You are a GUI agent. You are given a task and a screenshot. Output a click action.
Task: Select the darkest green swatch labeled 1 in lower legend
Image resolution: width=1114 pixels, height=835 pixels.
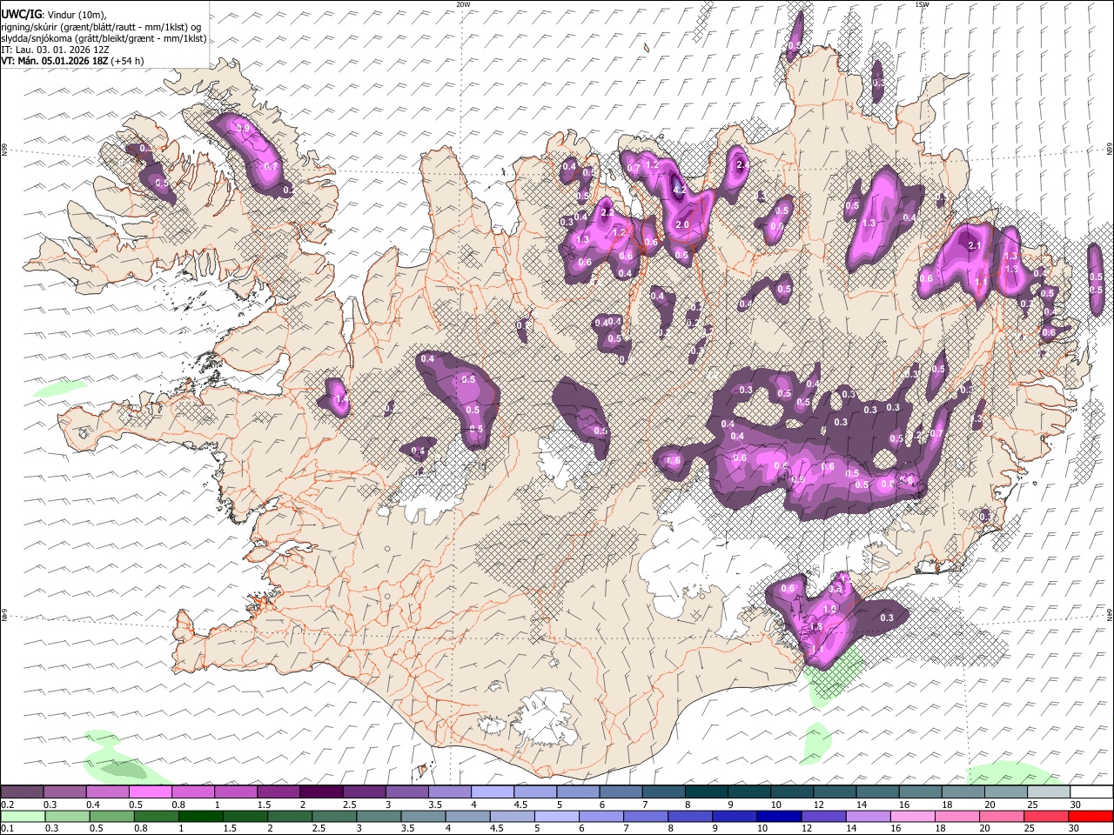200,816
